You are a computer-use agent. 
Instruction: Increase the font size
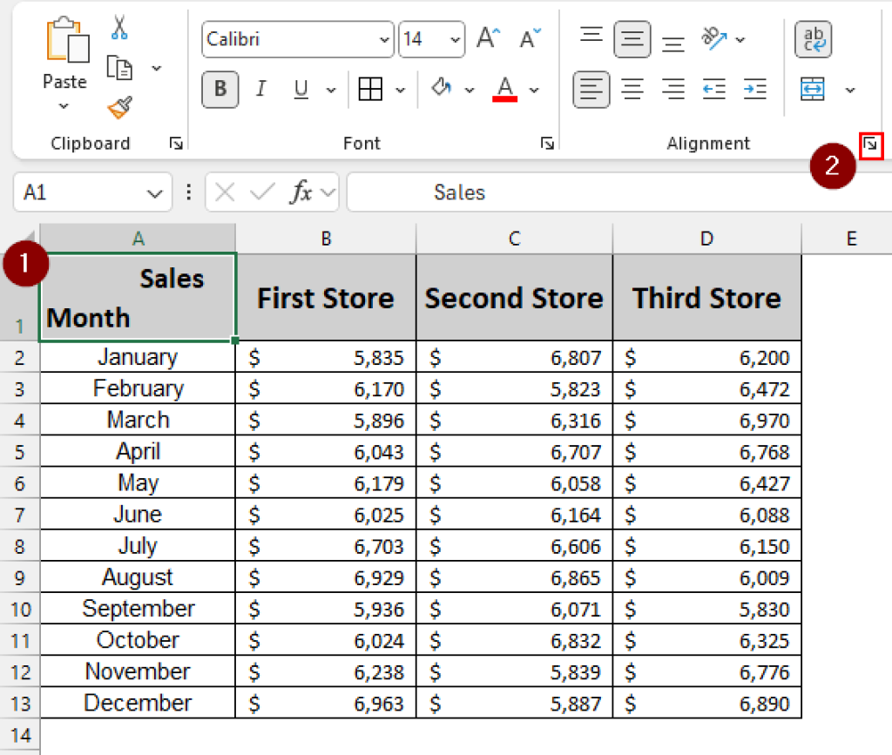(485, 37)
